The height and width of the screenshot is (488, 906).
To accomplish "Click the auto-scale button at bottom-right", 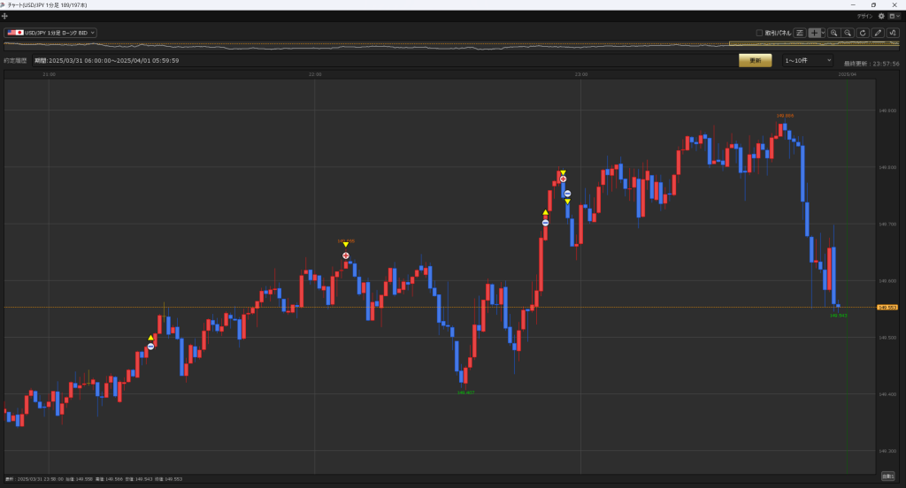I will point(887,477).
